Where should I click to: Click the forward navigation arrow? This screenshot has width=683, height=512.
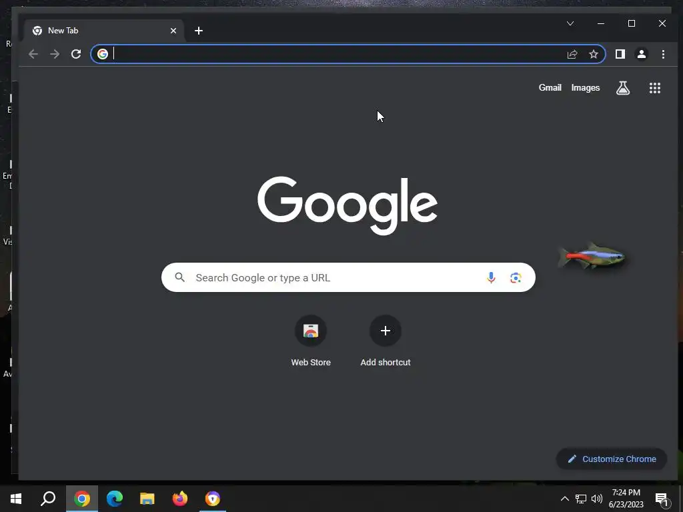55,54
